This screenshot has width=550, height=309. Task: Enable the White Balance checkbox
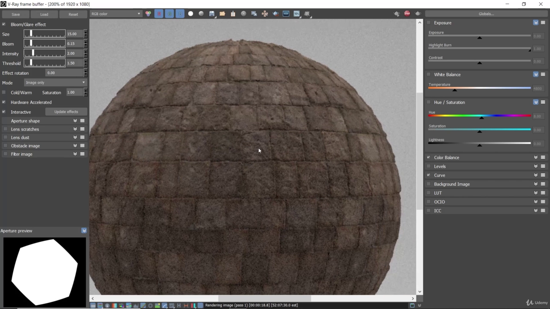coord(428,74)
